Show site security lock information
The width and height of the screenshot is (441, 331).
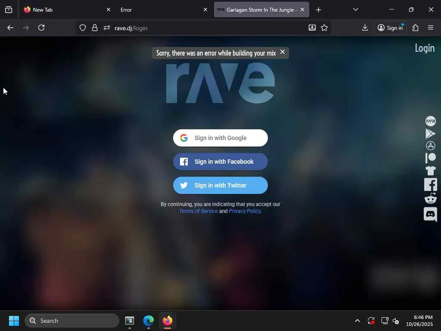[x=95, y=28]
